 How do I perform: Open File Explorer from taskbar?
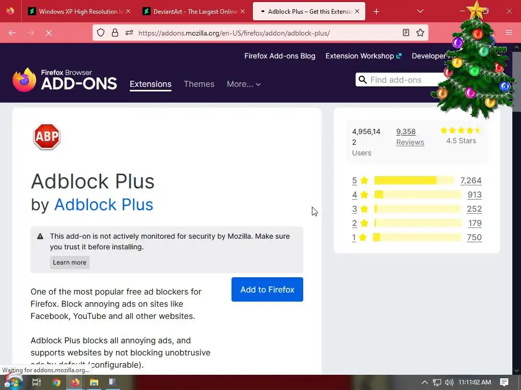pos(94,382)
